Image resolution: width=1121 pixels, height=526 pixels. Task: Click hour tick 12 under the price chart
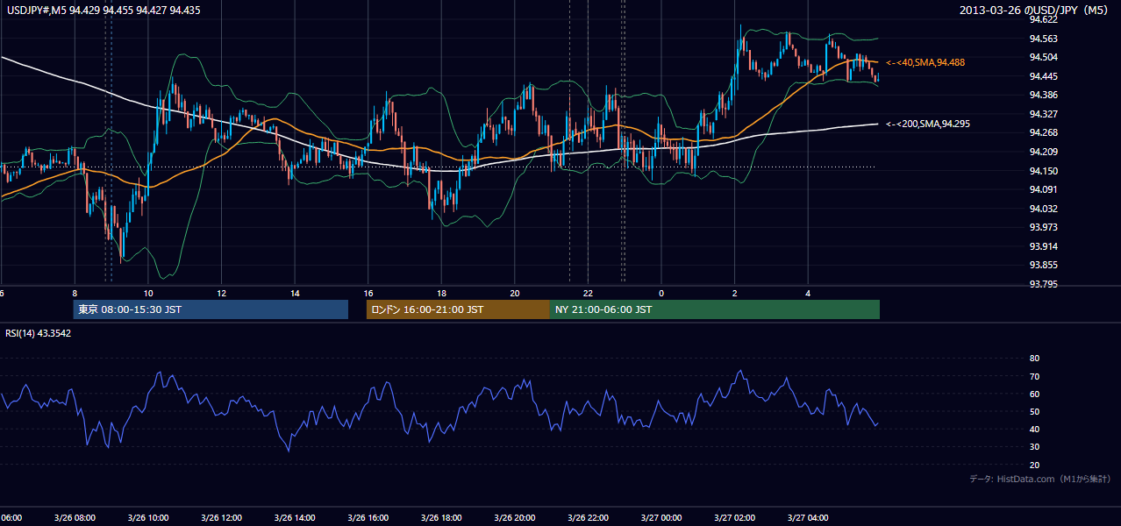coord(221,293)
